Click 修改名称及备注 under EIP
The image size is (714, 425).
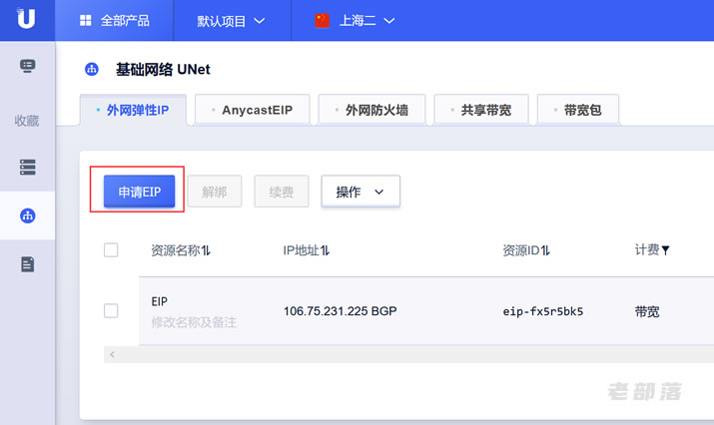[194, 322]
